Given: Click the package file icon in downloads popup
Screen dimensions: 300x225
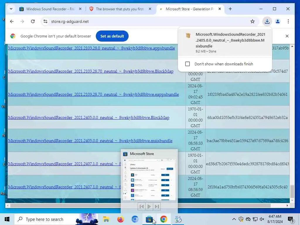Looking at the screenshot, I should pyautogui.click(x=188, y=35).
